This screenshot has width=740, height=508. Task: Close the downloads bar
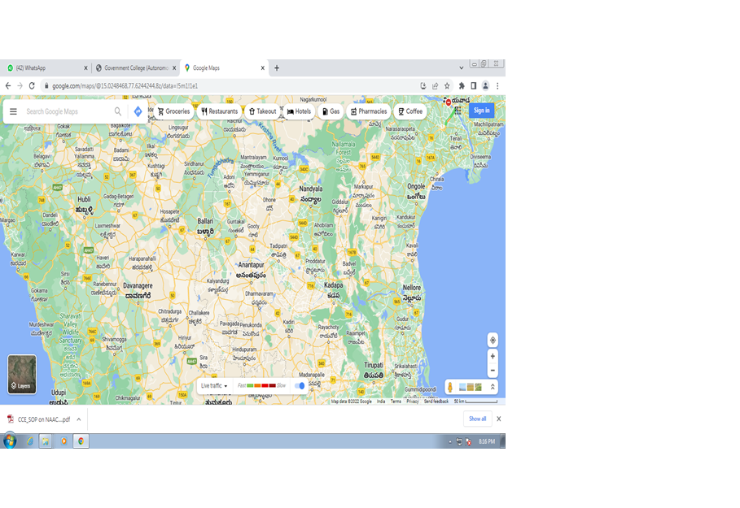click(x=499, y=419)
